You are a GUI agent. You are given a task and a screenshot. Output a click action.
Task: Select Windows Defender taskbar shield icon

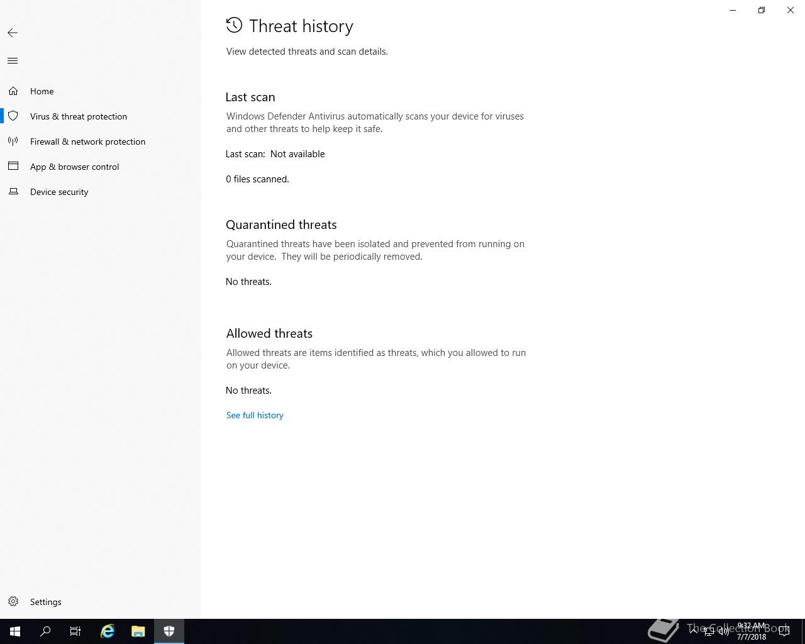pos(169,631)
